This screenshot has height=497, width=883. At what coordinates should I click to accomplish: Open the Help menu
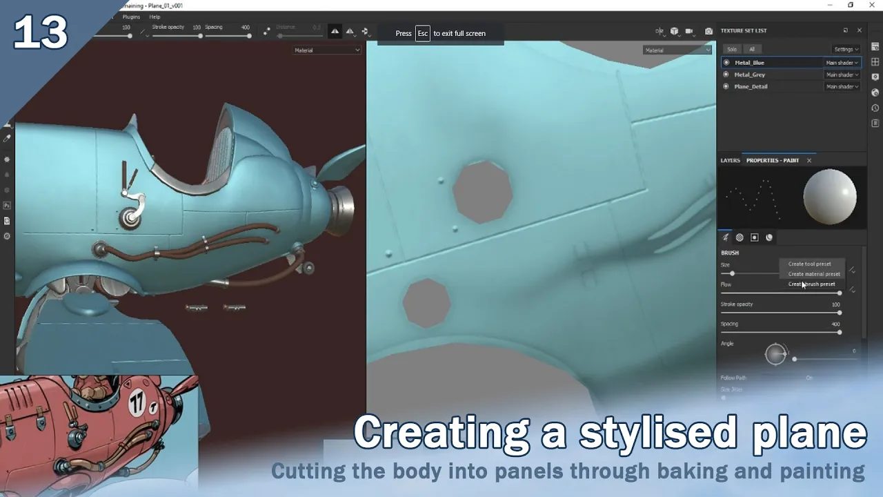tap(155, 17)
